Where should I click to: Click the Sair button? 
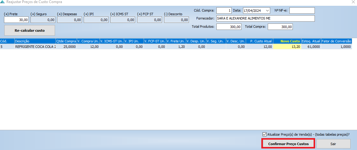point(333,144)
